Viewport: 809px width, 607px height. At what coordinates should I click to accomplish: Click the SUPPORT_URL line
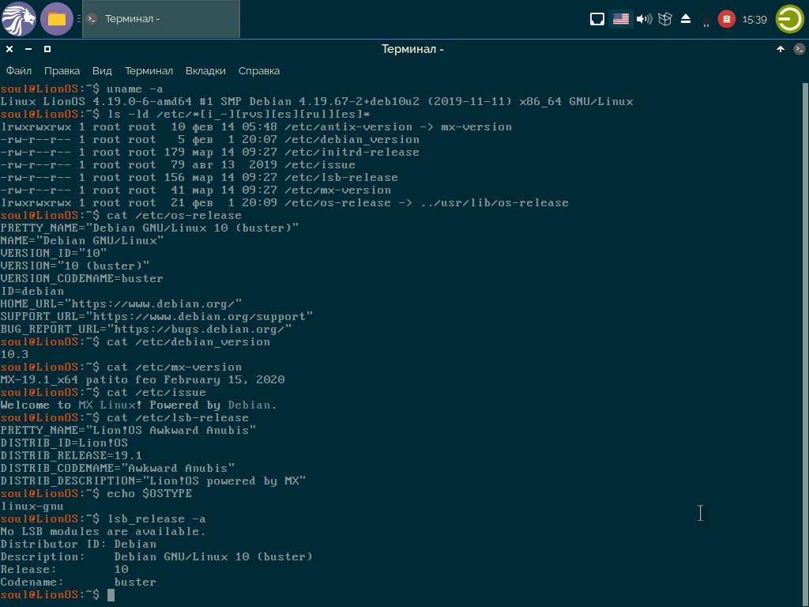[156, 316]
